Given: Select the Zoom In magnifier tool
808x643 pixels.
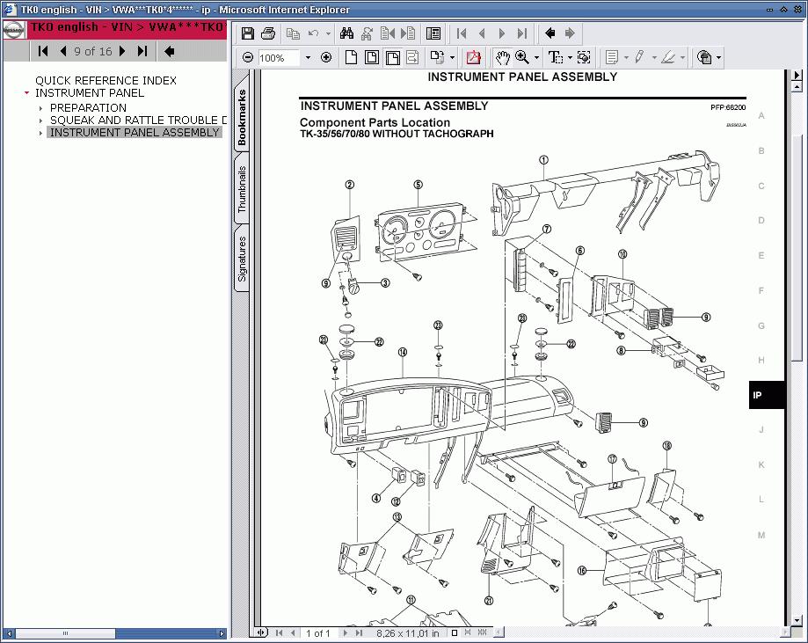Looking at the screenshot, I should click(x=522, y=57).
